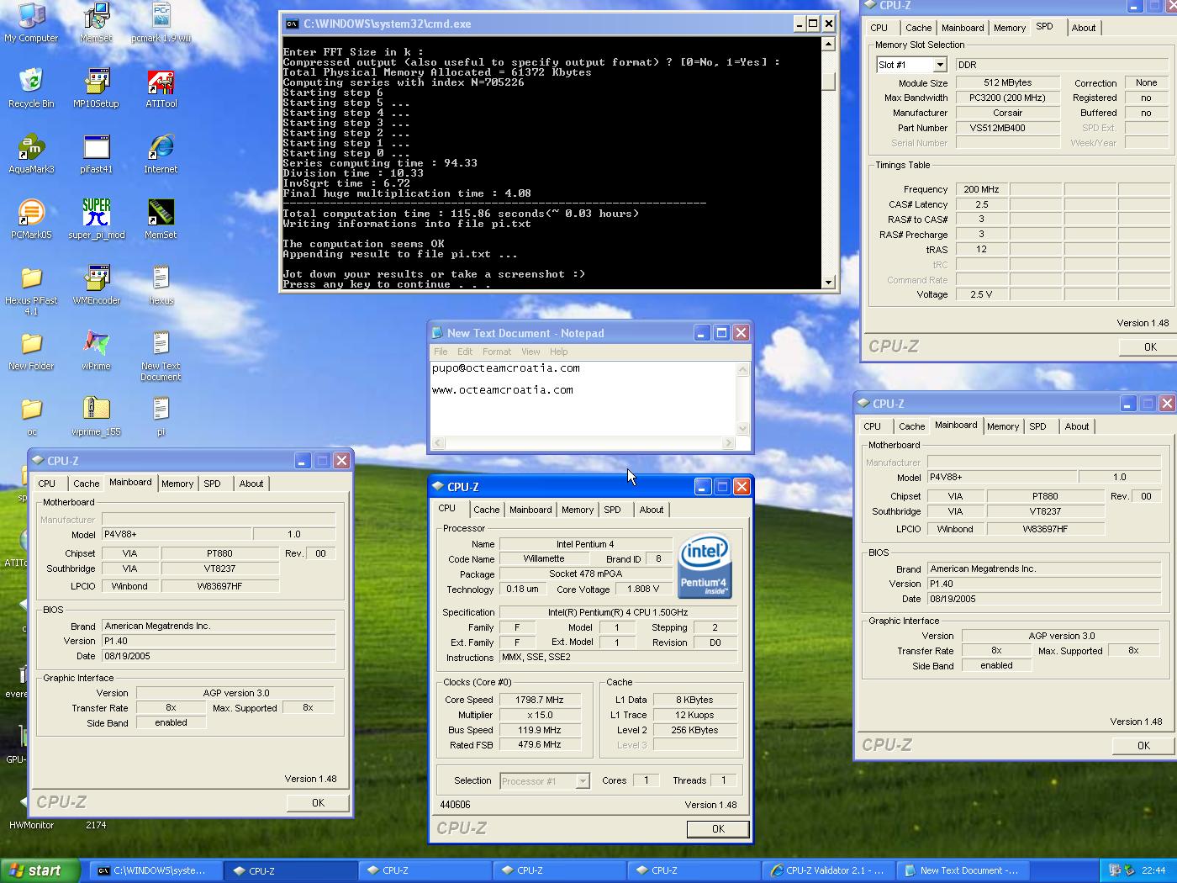This screenshot has height=883, width=1177.
Task: Open the Memory Slot #1 dropdown
Action: (x=940, y=65)
